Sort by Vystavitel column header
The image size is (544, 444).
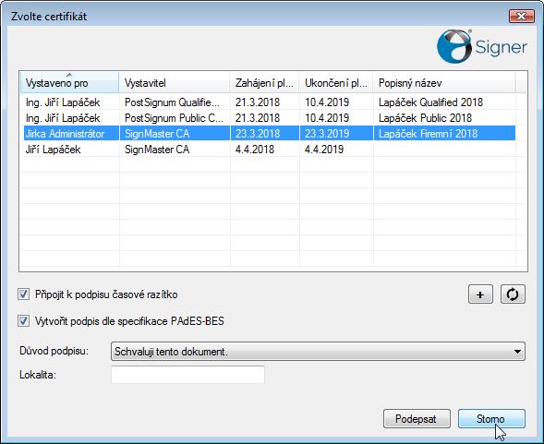point(175,82)
